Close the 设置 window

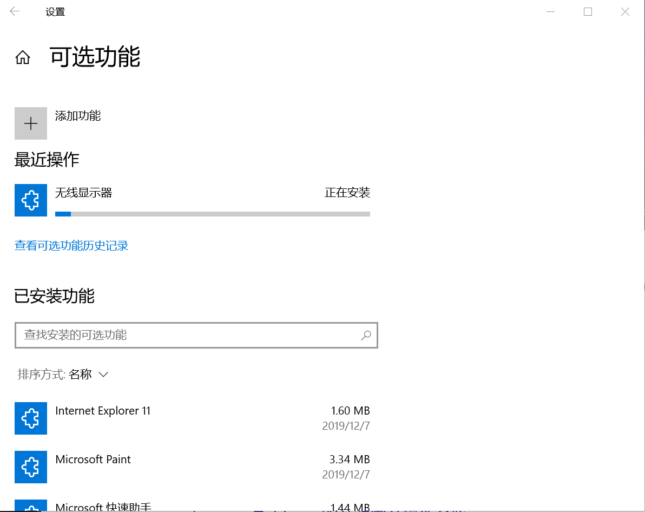(626, 11)
